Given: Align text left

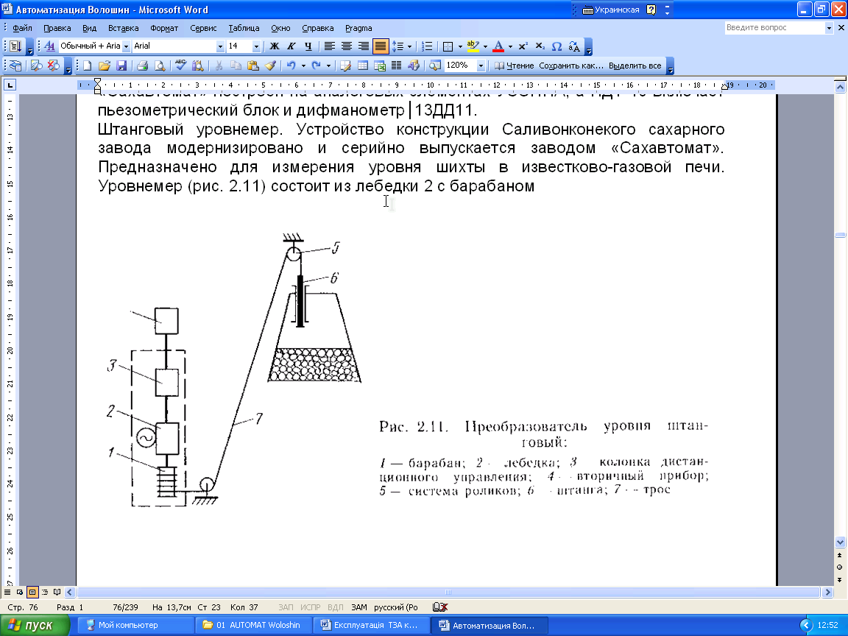Looking at the screenshot, I should (329, 46).
